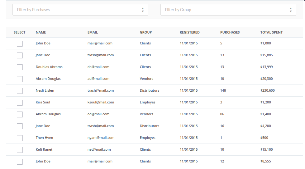Image resolution: width=305 pixels, height=169 pixels.
Task: Tick the John Doe checkbox with $1,000 spent
Action: pos(20,43)
